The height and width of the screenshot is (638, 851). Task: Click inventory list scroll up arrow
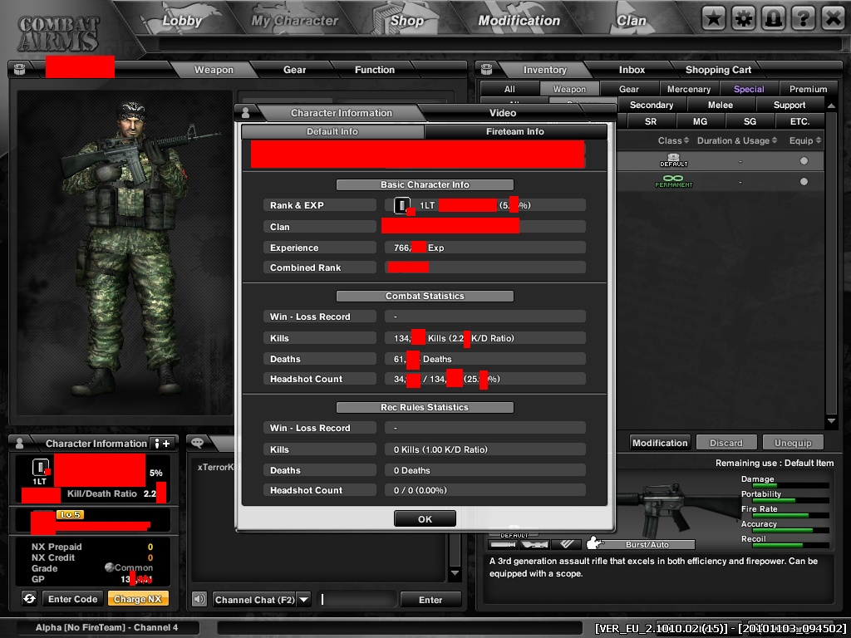[x=831, y=105]
